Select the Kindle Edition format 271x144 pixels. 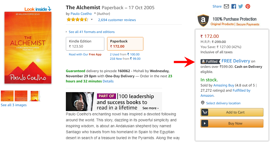click(x=85, y=44)
